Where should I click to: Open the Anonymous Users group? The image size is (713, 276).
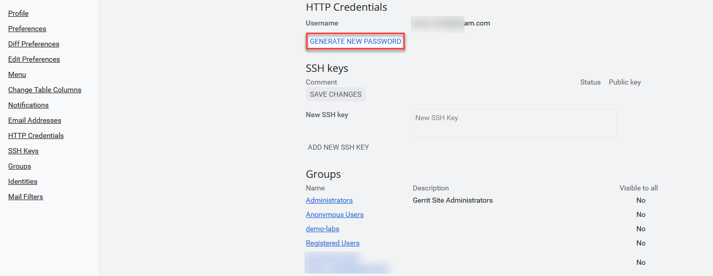tap(335, 214)
